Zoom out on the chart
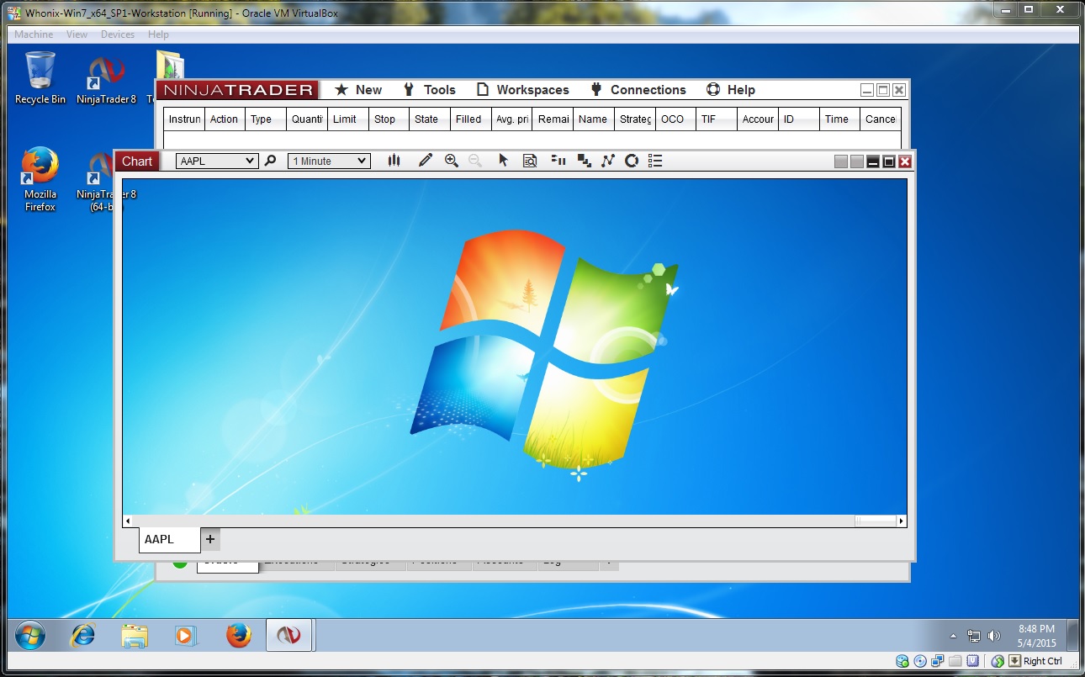The height and width of the screenshot is (677, 1085). (475, 161)
